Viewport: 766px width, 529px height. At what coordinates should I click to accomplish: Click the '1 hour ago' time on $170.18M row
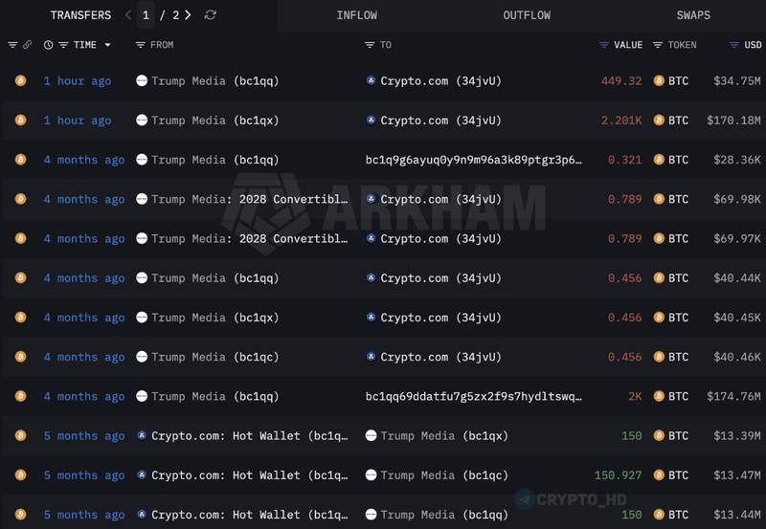pyautogui.click(x=78, y=121)
